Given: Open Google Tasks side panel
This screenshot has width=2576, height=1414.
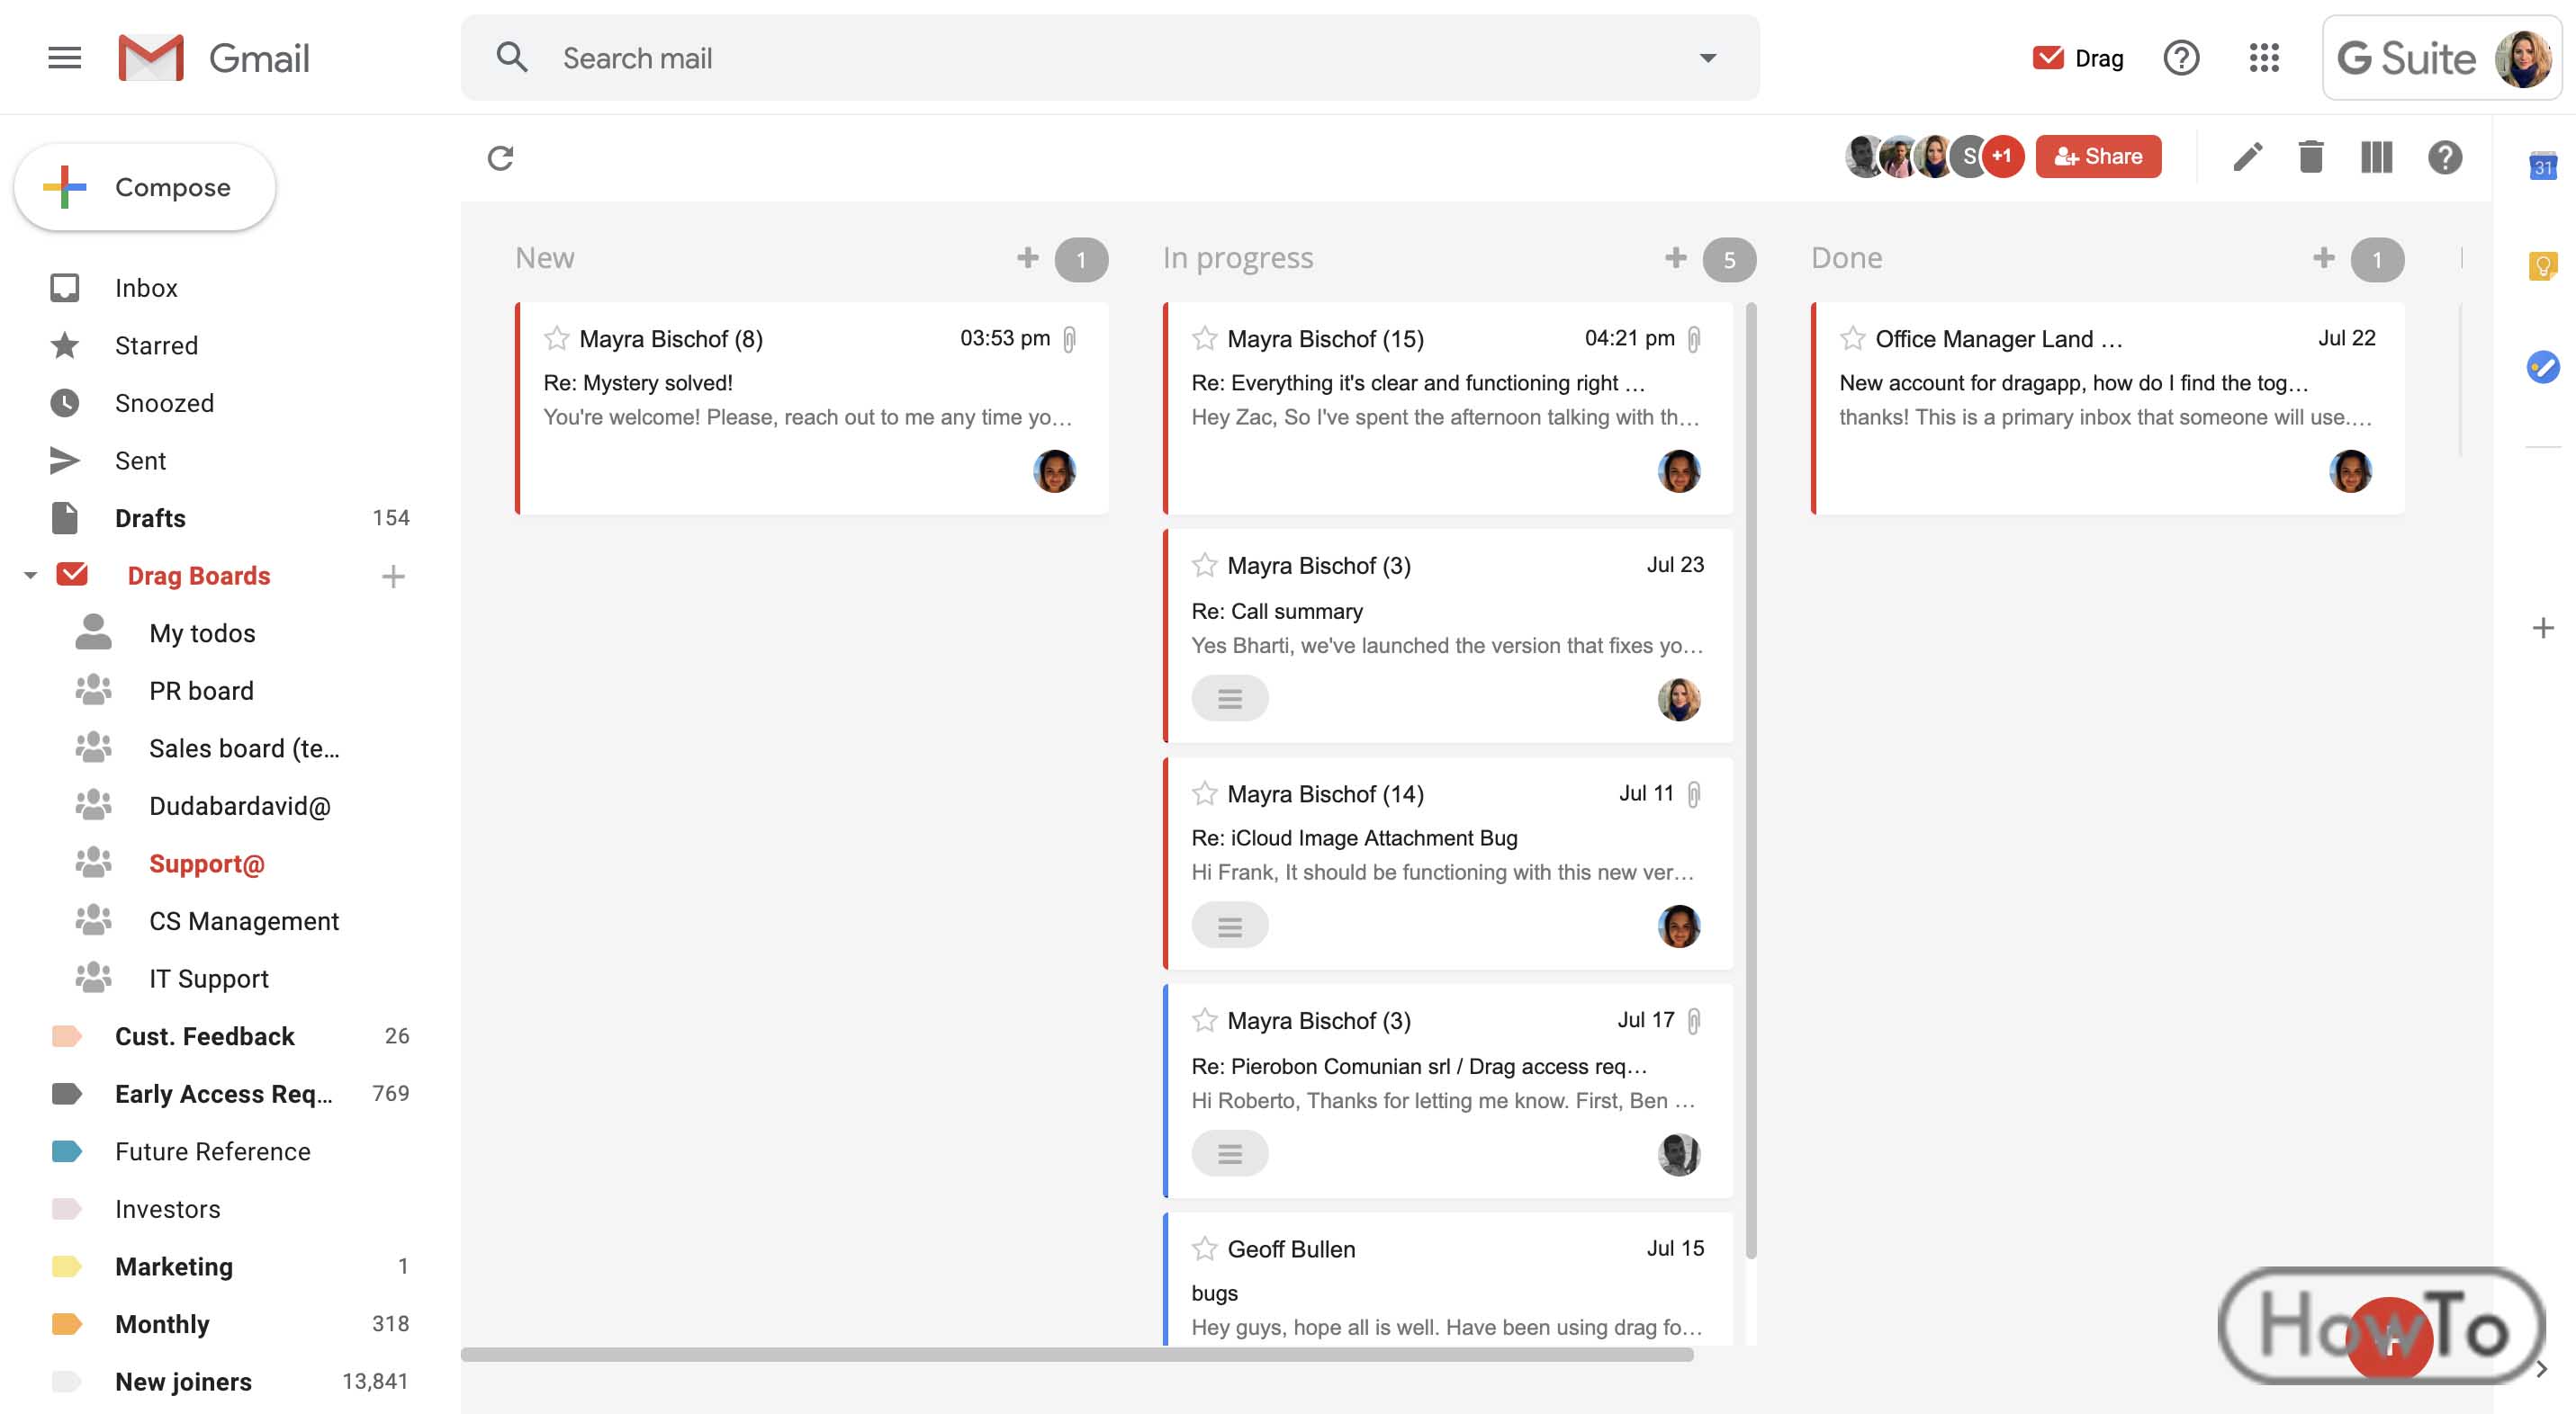Looking at the screenshot, I should [2543, 367].
